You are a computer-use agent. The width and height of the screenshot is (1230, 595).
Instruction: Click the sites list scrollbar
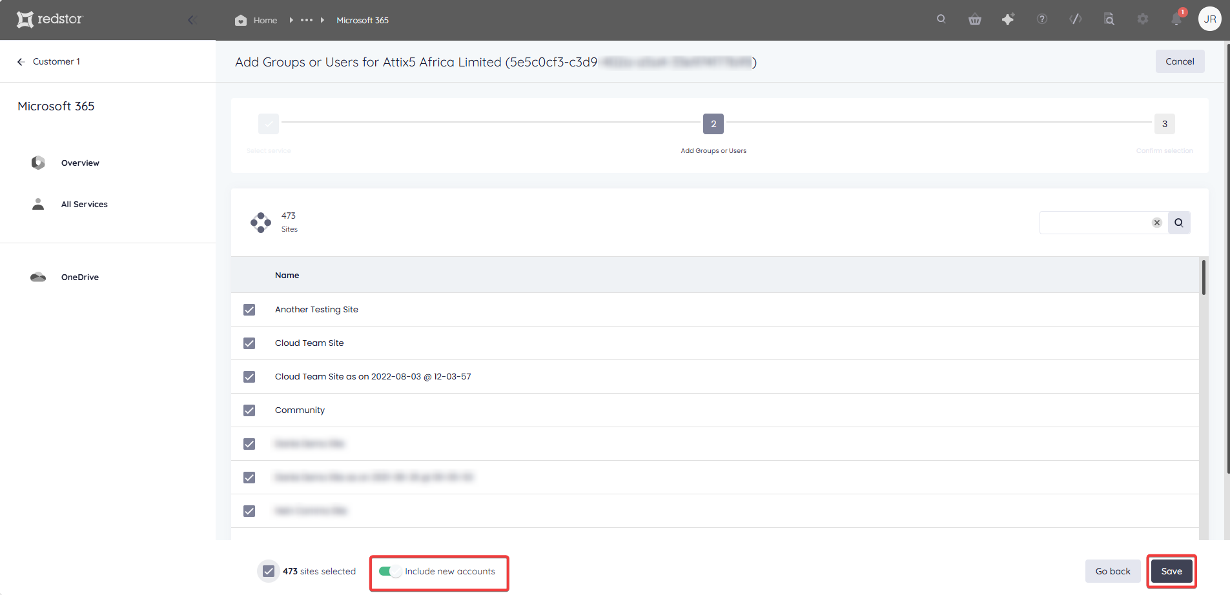(x=1204, y=277)
